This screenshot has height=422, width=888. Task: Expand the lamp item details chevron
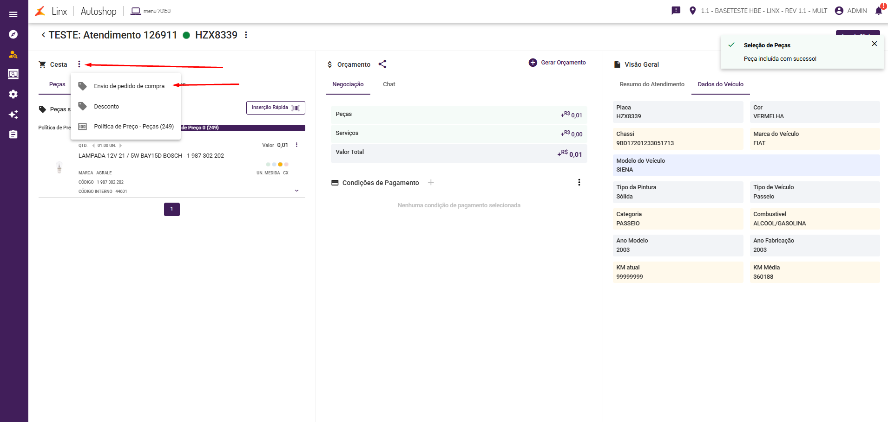[296, 191]
